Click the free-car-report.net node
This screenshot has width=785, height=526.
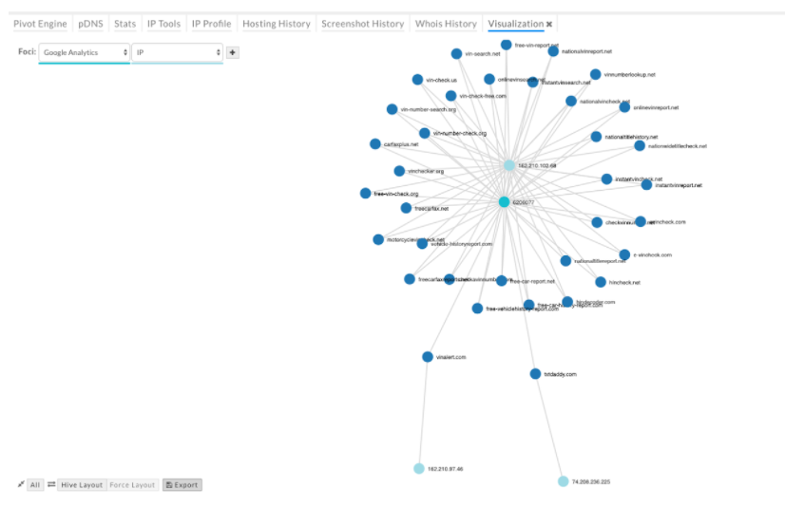coord(502,281)
